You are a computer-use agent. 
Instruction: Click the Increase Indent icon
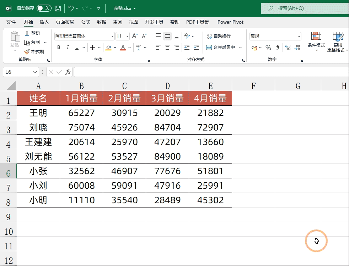(x=196, y=48)
